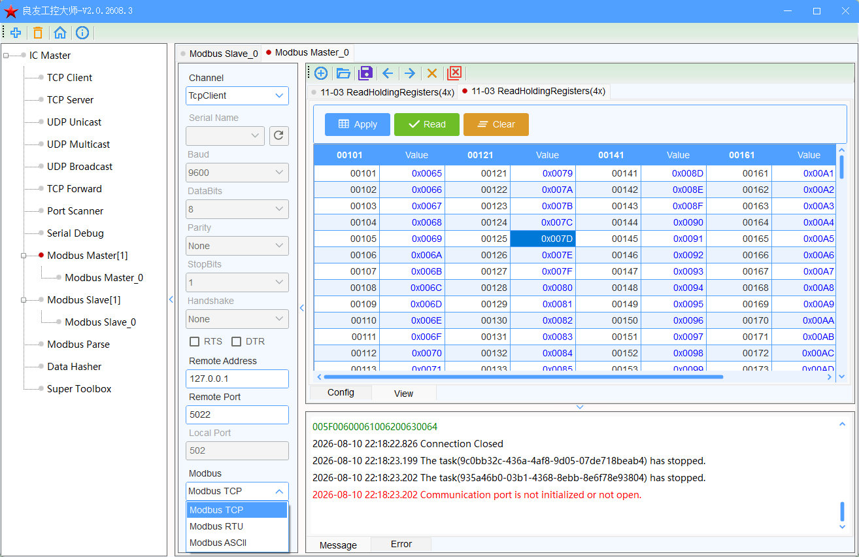Click the blue Apply button
Image resolution: width=859 pixels, height=557 pixels.
click(x=358, y=124)
